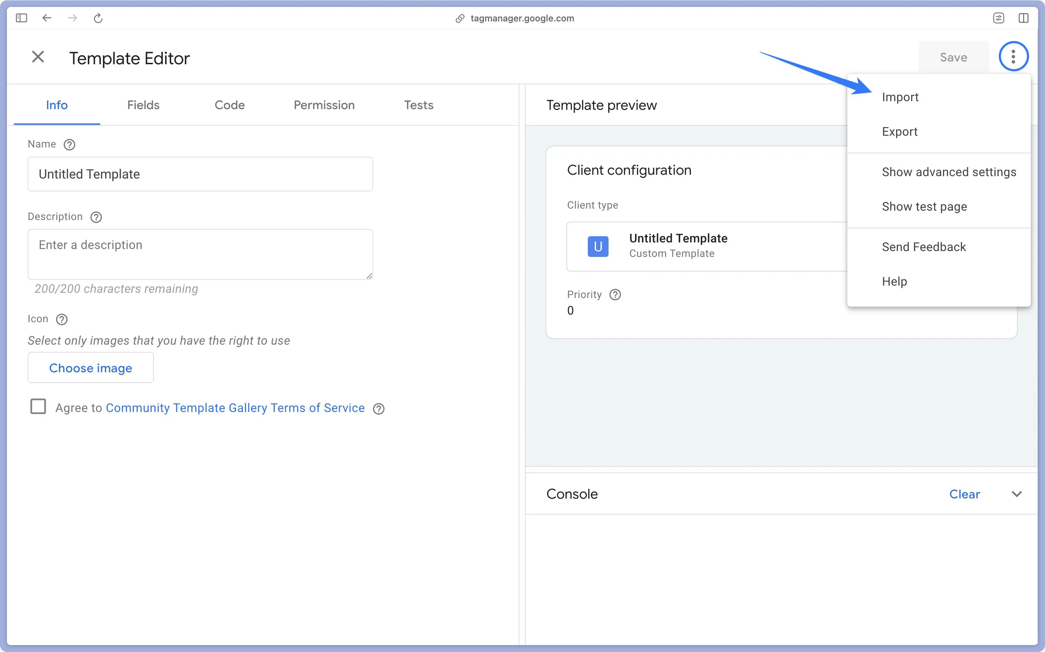Switch to the Fields tab

(x=143, y=105)
